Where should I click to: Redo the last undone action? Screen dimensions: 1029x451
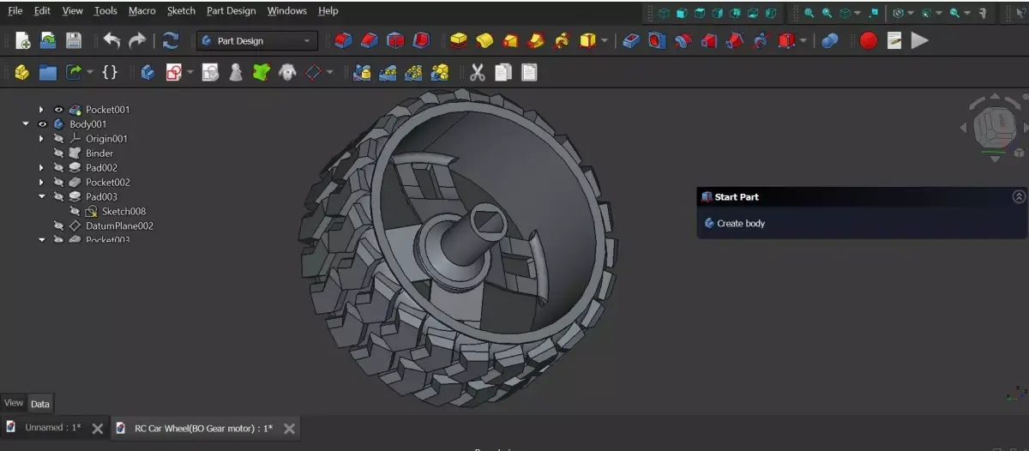[137, 40]
